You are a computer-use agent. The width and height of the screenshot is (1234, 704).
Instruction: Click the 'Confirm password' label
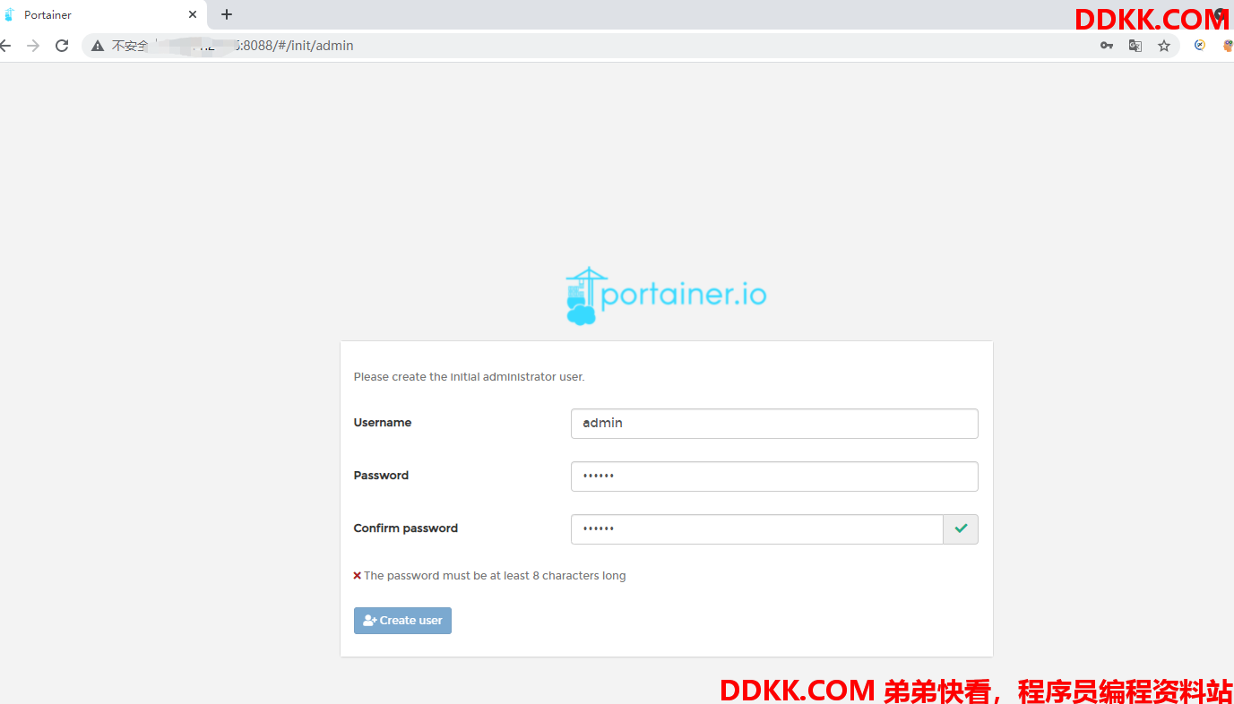(406, 528)
